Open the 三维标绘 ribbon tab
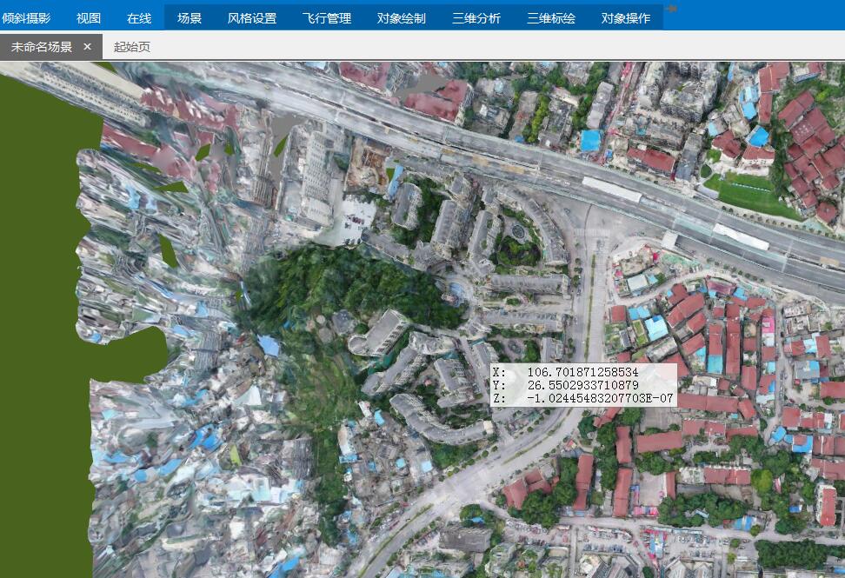This screenshot has height=578, width=845. (x=551, y=18)
